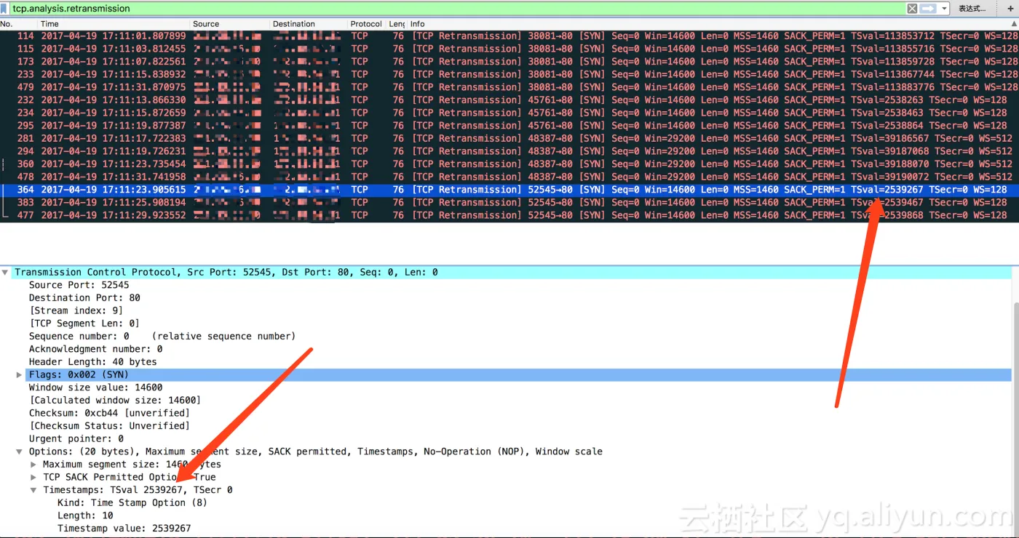This screenshot has height=538, width=1019.
Task: Select packet number 232 row
Action: click(509, 100)
